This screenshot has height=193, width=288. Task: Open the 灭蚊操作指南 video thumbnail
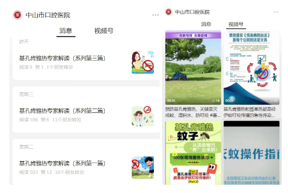pyautogui.click(x=251, y=153)
